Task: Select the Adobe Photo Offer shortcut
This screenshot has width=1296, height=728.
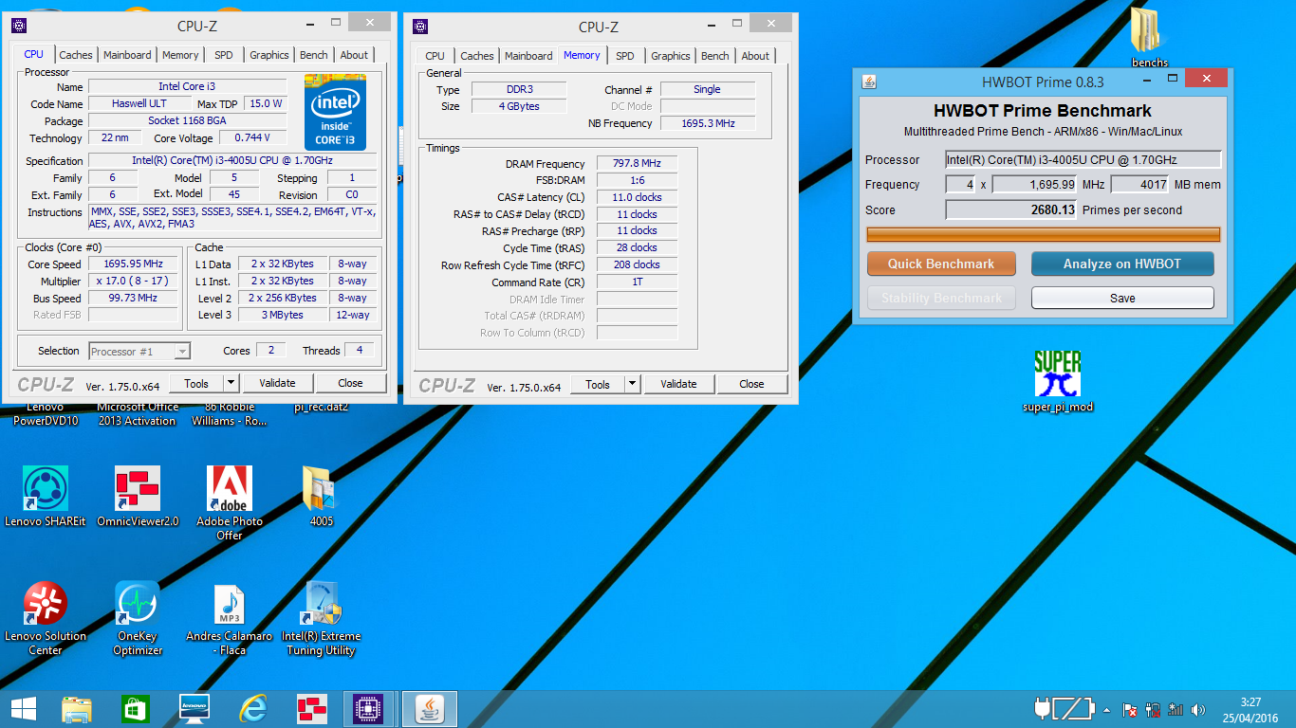Action: [x=230, y=502]
